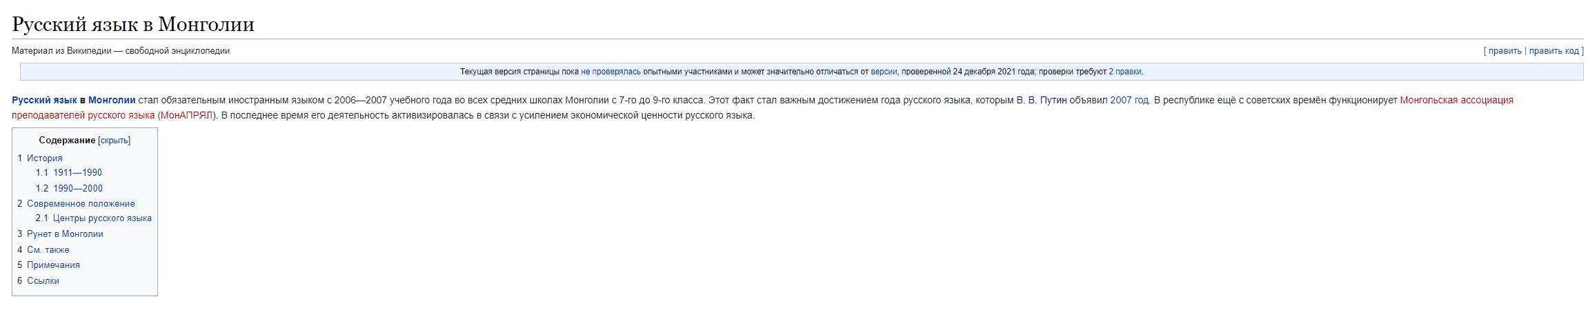Viewport: 1588px width, 310px height.
Task: Collapse contents with 'скрыть' toggle
Action: click(115, 141)
